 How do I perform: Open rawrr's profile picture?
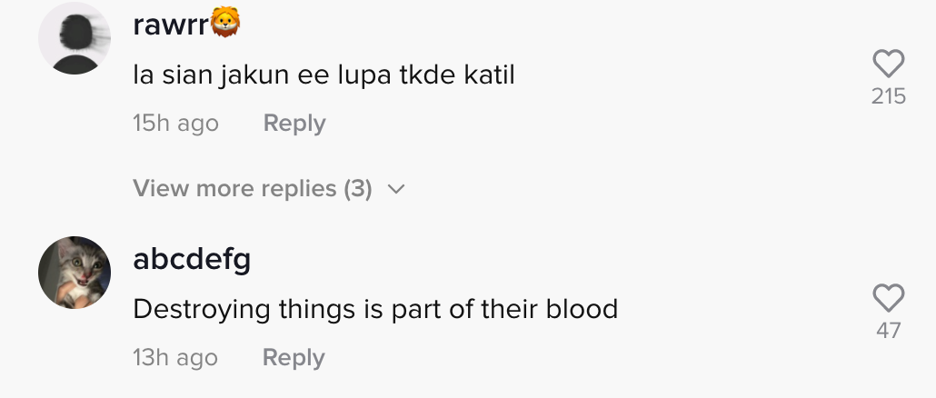click(75, 38)
